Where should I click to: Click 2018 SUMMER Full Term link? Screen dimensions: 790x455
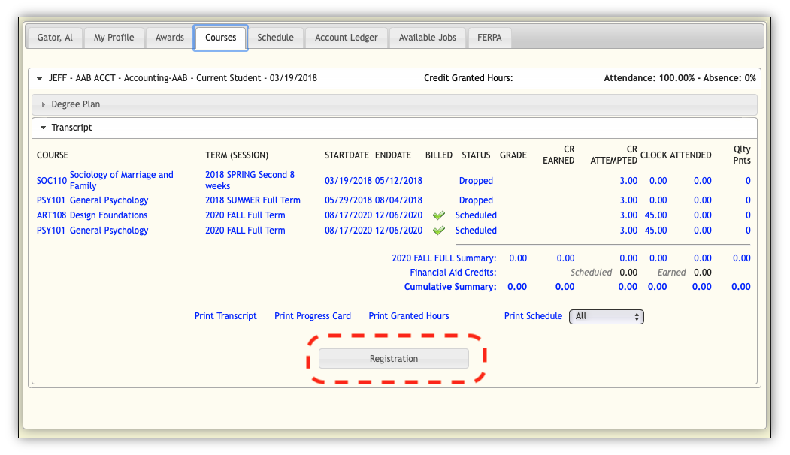pos(253,200)
